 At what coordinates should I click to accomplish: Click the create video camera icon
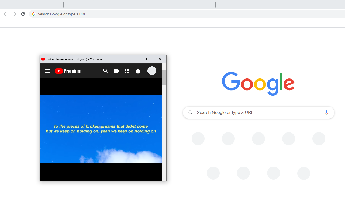tap(116, 71)
